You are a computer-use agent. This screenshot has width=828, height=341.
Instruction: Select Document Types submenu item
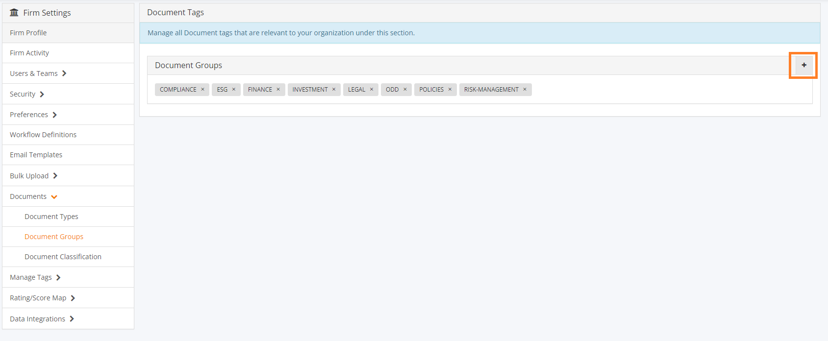click(68, 217)
